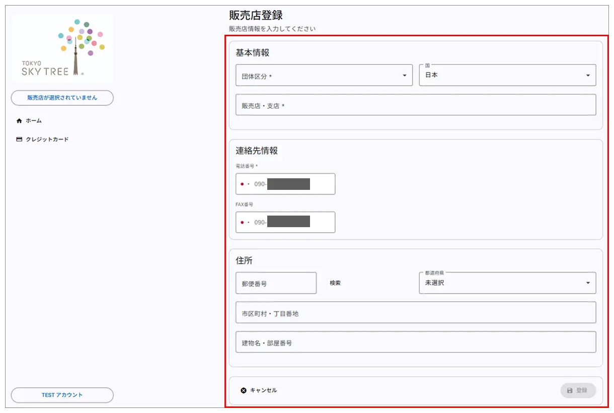614x413 pixels.
Task: Go to ホーム menu item
Action: [34, 121]
